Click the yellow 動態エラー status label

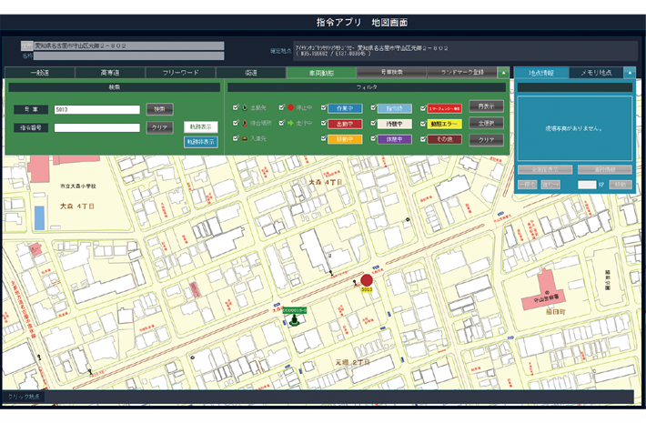point(444,124)
